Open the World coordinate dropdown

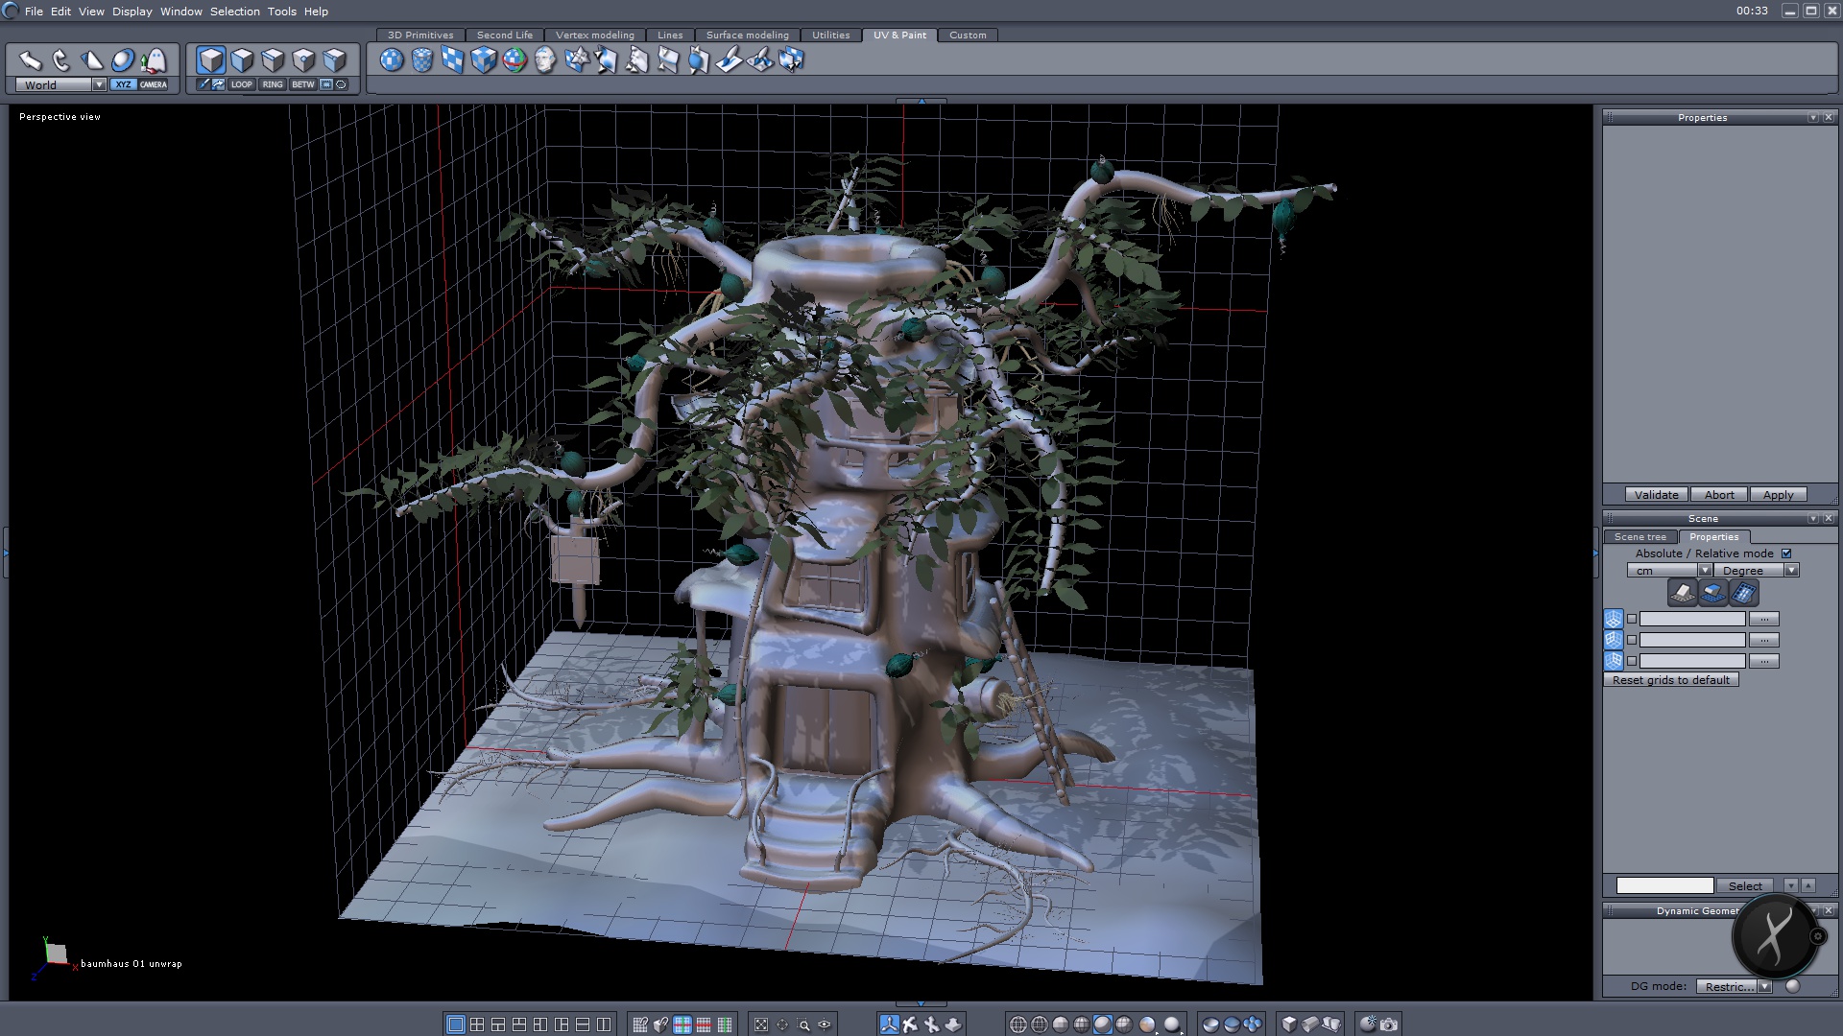click(x=98, y=84)
